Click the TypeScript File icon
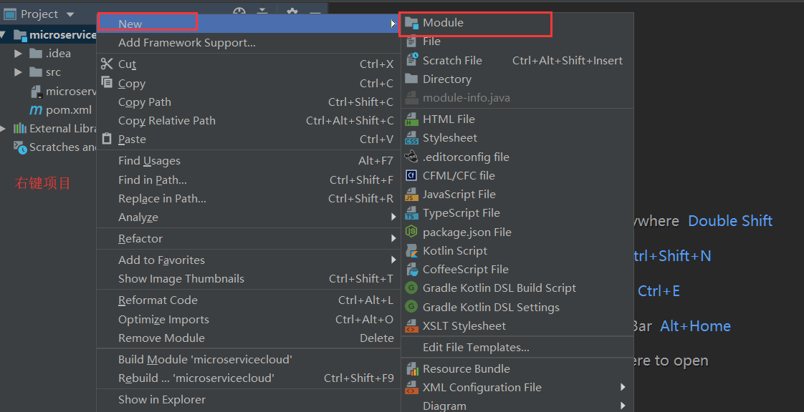 [x=411, y=213]
